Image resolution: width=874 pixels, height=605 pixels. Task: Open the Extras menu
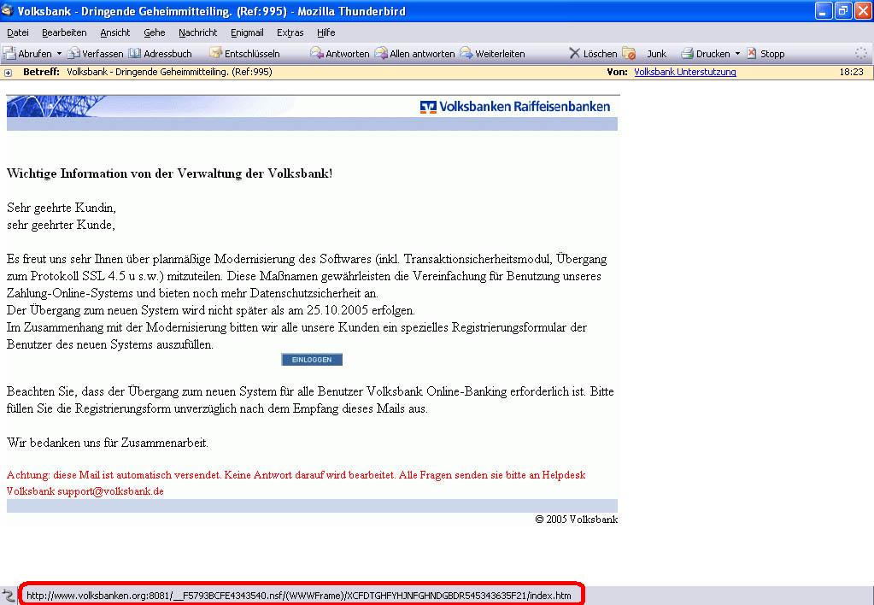[290, 32]
